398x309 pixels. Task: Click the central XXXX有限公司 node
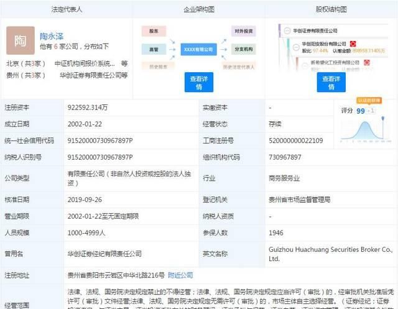click(x=199, y=47)
